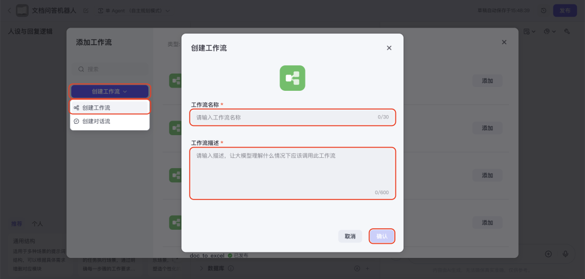Open the wrench debug tool icon
The image size is (585, 279).
(x=567, y=32)
